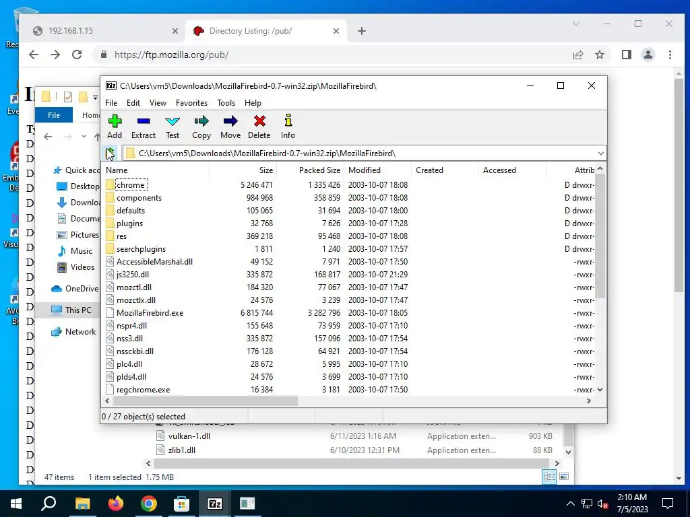Click Explorer File ribbon tab
Viewport: 690px width, 517px height.
point(54,115)
